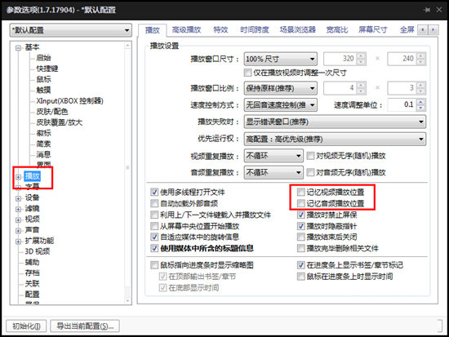Switch to the 宽高比 tab
This screenshot has height=337, width=449.
(x=337, y=29)
